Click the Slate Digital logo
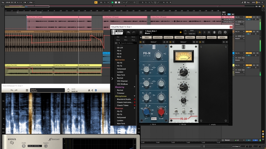The image size is (266, 149). 117,32
